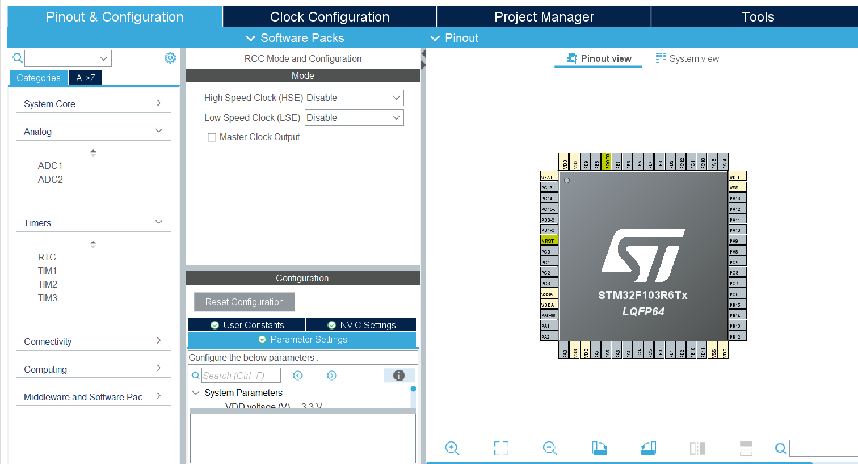Open the Low Speed Clock (LSE) dropdown
Viewport: 858px width, 464px height.
point(354,117)
